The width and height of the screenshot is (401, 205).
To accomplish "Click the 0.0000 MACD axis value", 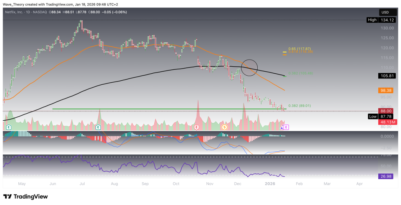I will click(388, 136).
